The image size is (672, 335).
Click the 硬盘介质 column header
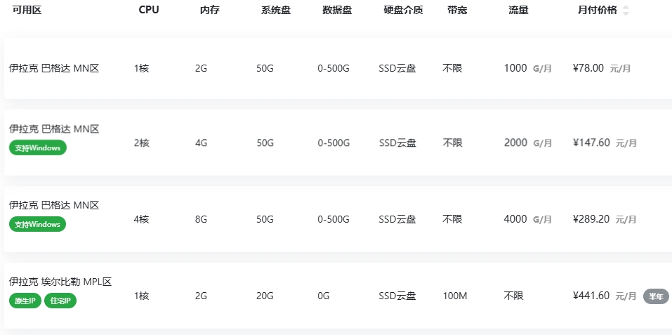coord(404,11)
